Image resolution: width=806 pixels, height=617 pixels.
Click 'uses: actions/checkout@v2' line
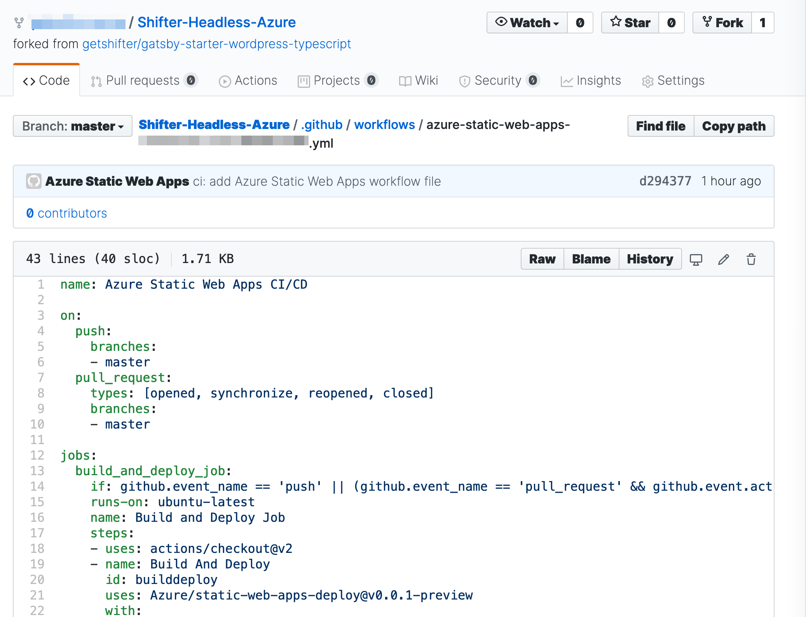191,549
